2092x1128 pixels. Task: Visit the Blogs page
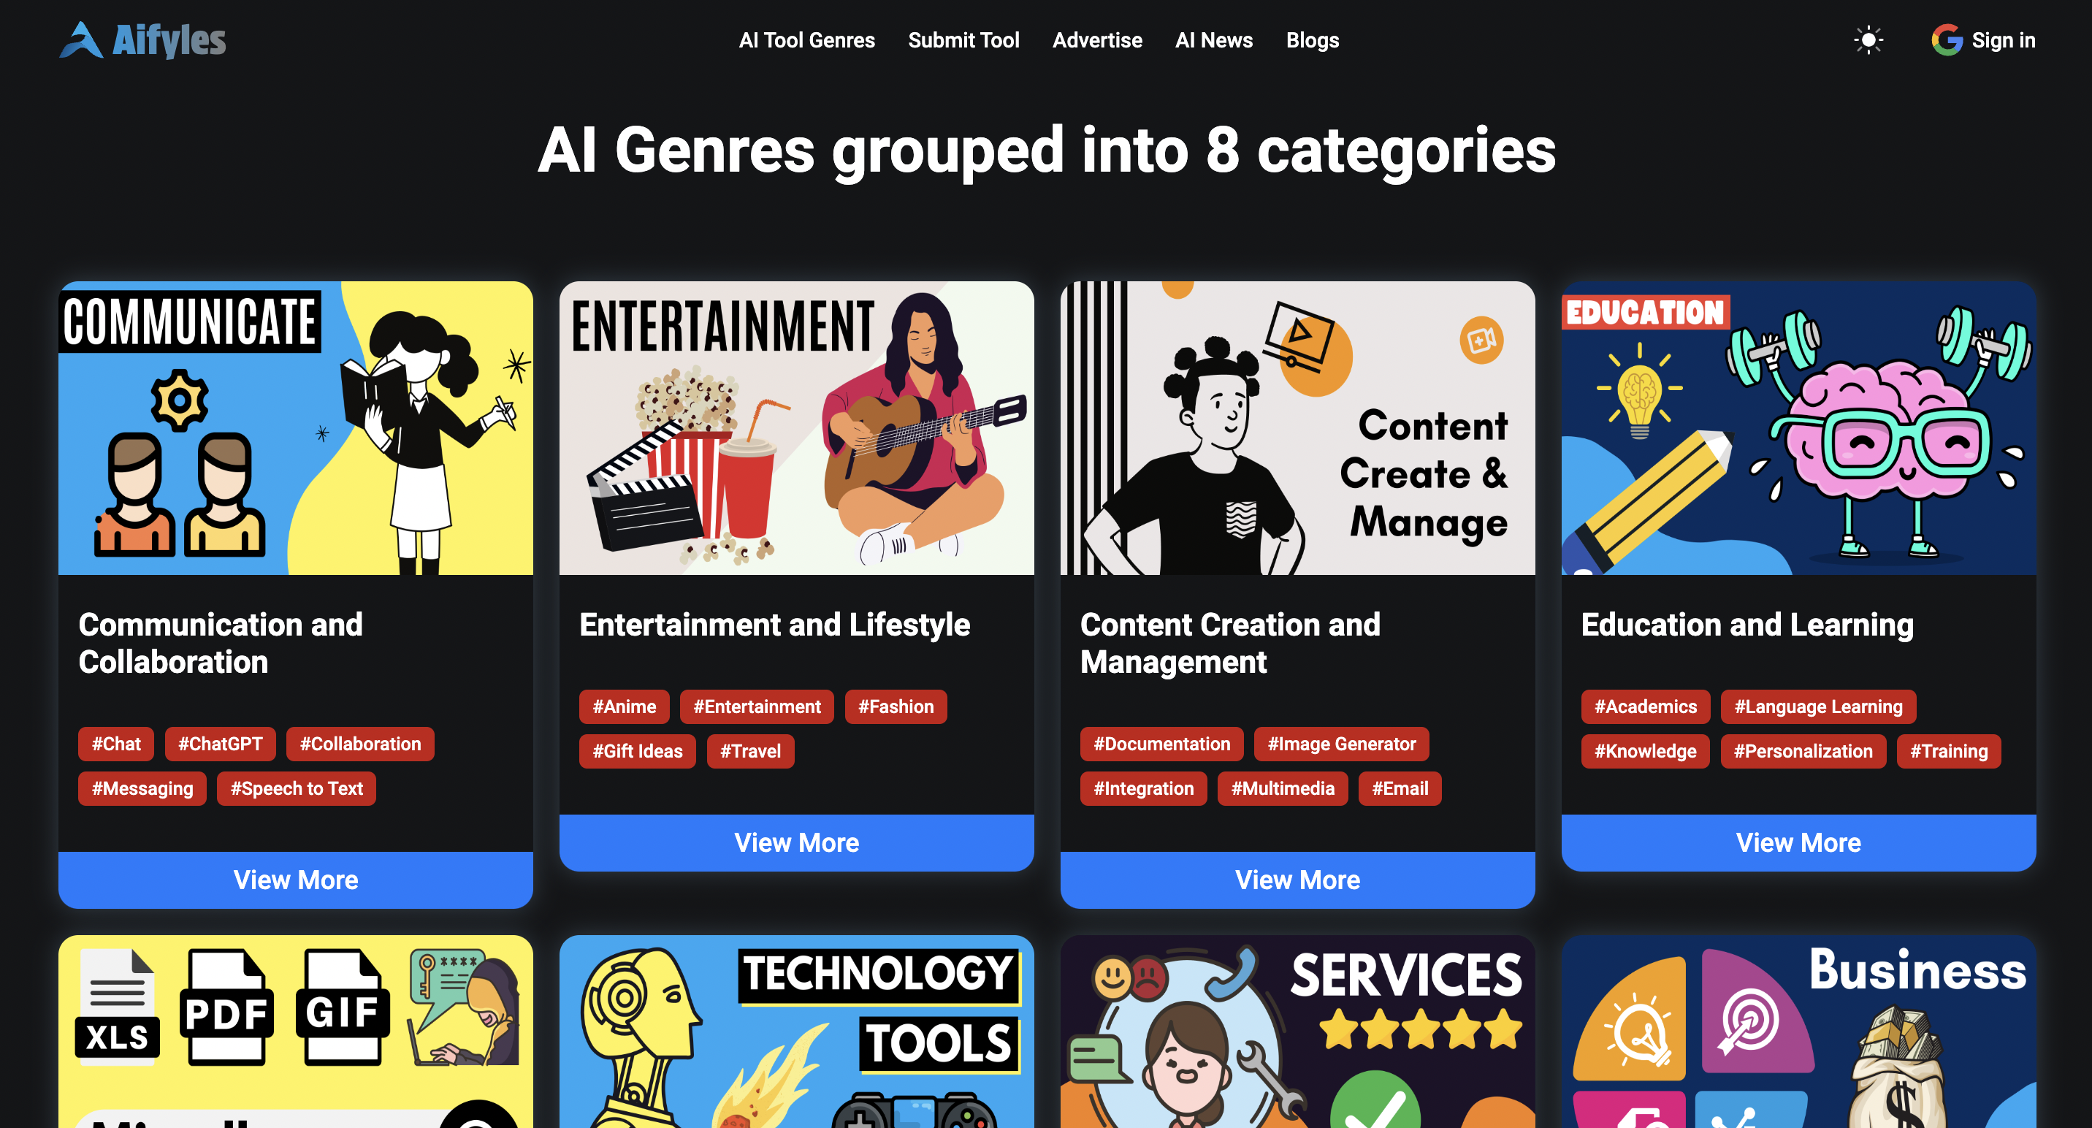pyautogui.click(x=1313, y=39)
